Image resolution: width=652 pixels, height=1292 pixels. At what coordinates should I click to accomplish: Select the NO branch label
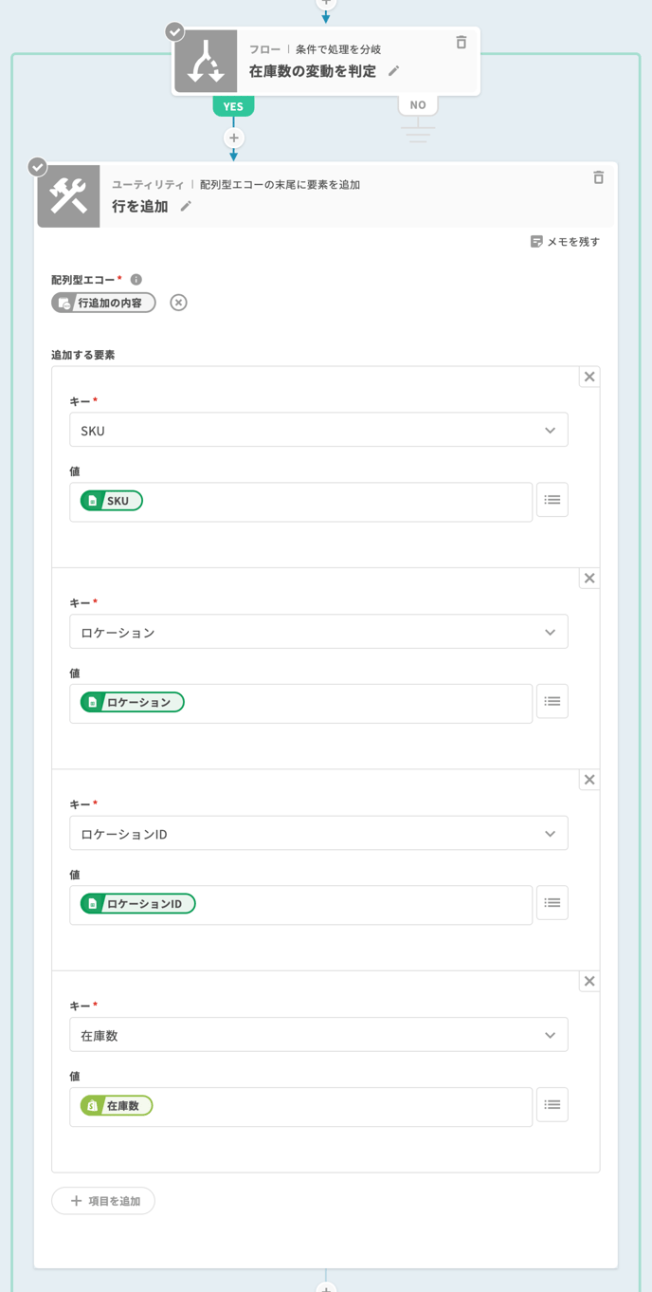(418, 105)
